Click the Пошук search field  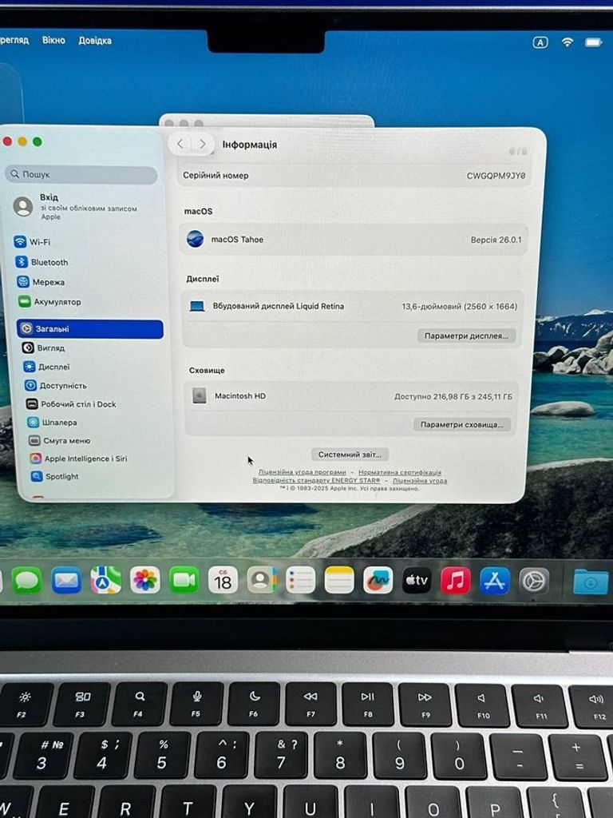pyautogui.click(x=82, y=174)
